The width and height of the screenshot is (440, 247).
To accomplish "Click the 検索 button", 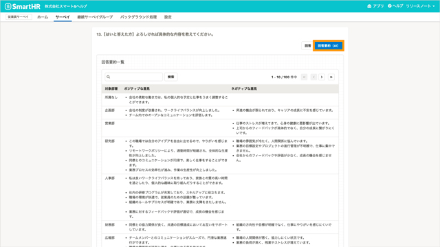I will pyautogui.click(x=171, y=77).
